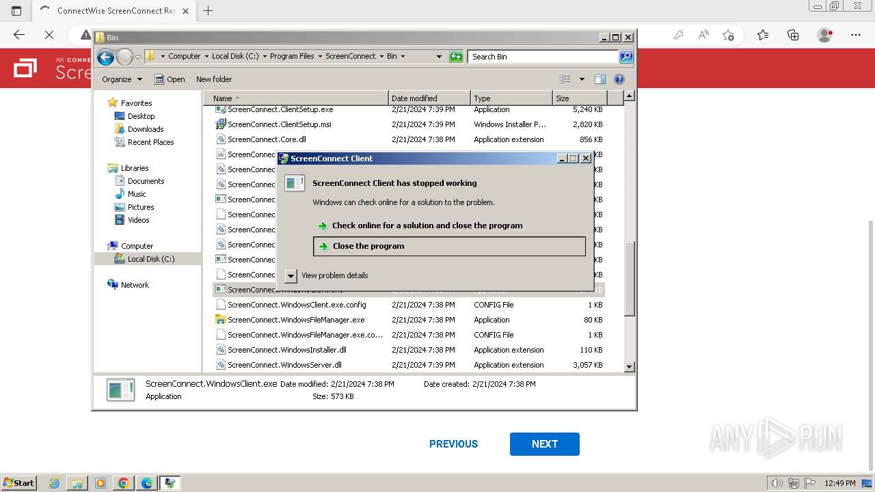Type in the Search Bin field
The width and height of the screenshot is (875, 492).
coord(544,57)
